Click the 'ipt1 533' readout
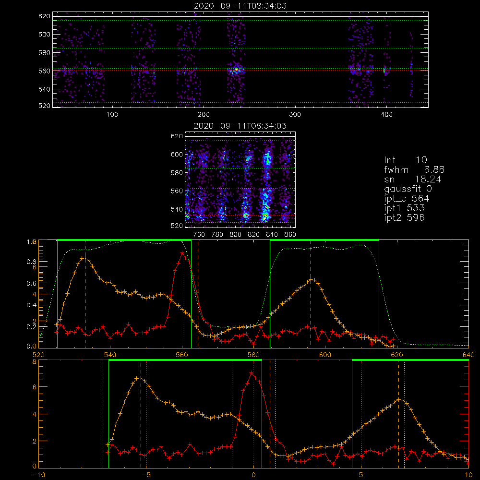The height and width of the screenshot is (480, 480). click(404, 208)
